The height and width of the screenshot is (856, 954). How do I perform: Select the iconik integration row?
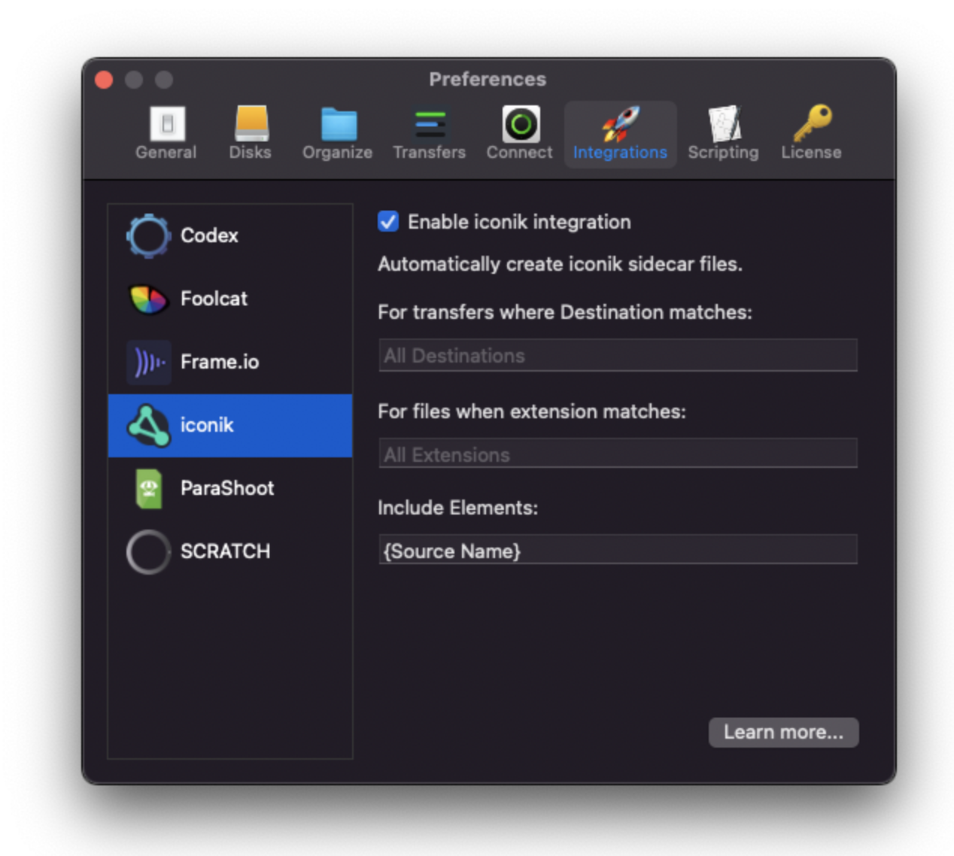229,425
